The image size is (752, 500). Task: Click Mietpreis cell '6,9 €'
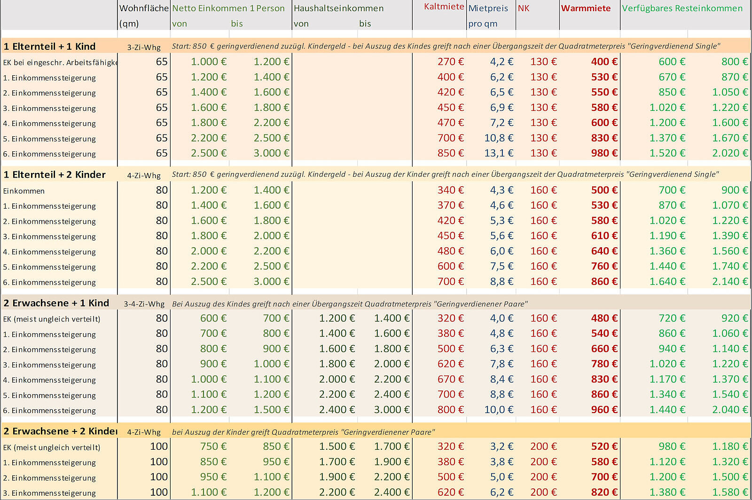(x=501, y=107)
